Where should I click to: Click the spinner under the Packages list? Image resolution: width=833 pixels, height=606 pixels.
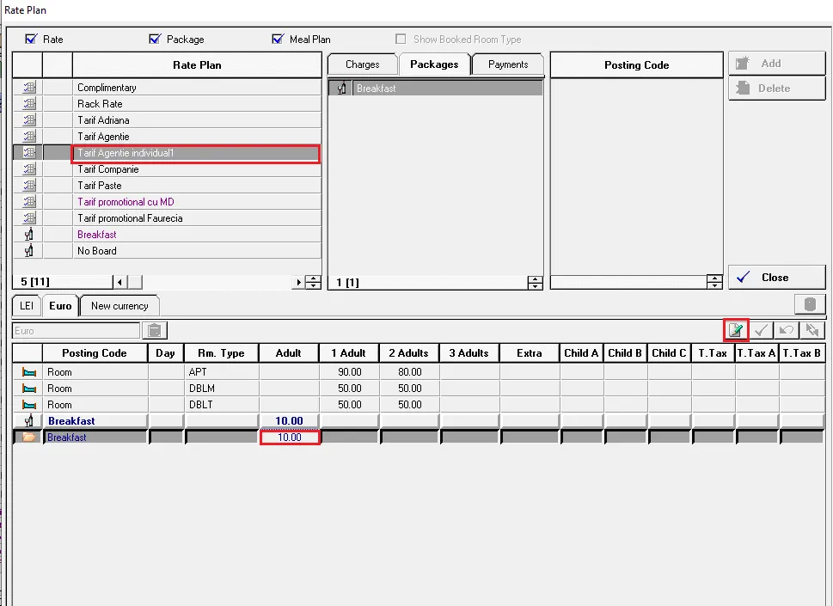(x=535, y=283)
